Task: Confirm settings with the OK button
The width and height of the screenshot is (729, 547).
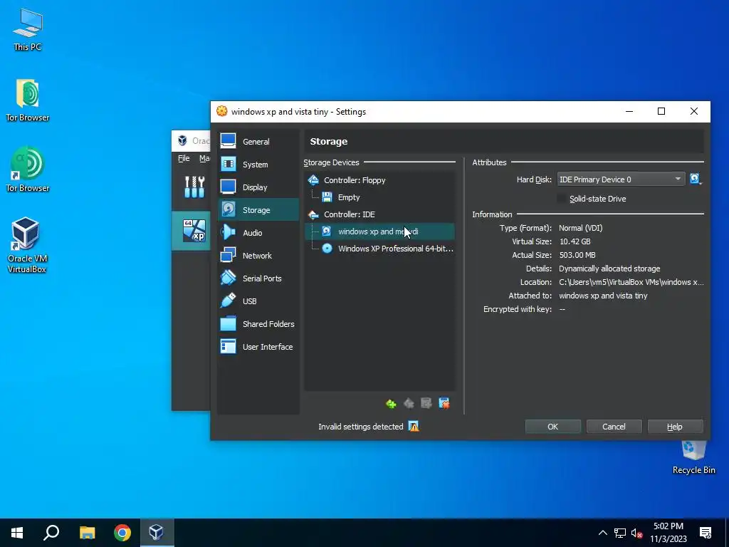Action: pos(552,427)
